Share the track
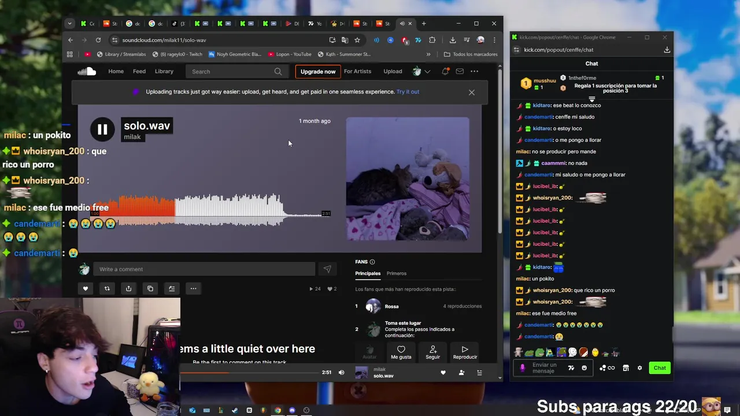 pos(128,288)
